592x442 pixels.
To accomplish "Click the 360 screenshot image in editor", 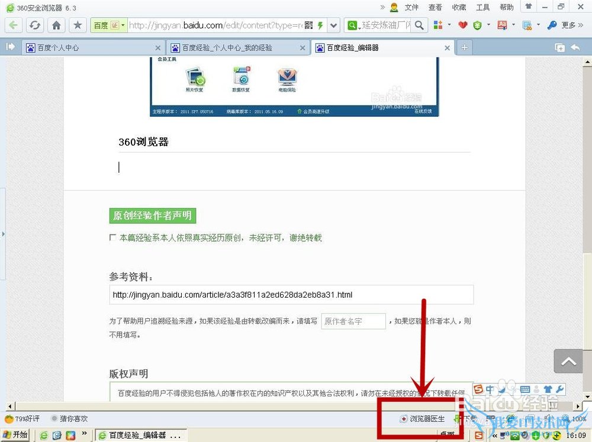I will (294, 86).
